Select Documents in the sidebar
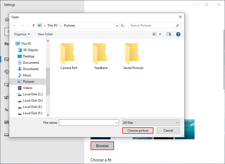 (x=28, y=63)
